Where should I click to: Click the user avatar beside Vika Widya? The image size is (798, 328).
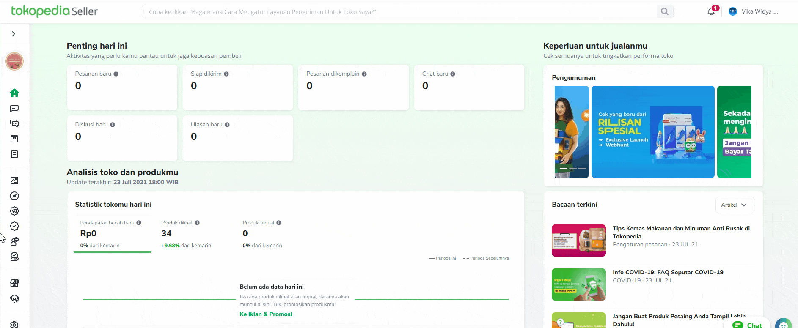pos(733,11)
